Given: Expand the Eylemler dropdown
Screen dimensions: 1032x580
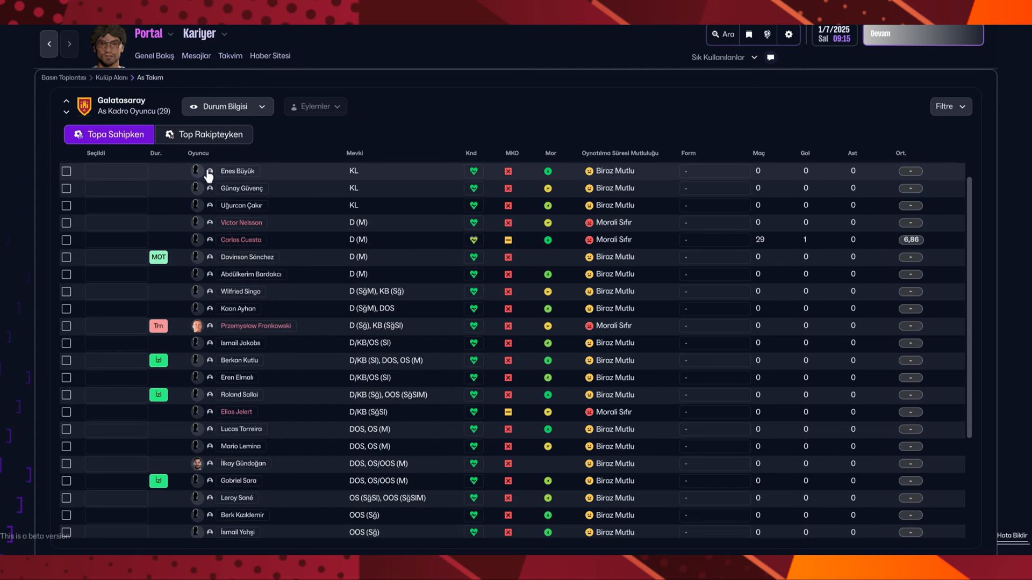Looking at the screenshot, I should tap(315, 106).
